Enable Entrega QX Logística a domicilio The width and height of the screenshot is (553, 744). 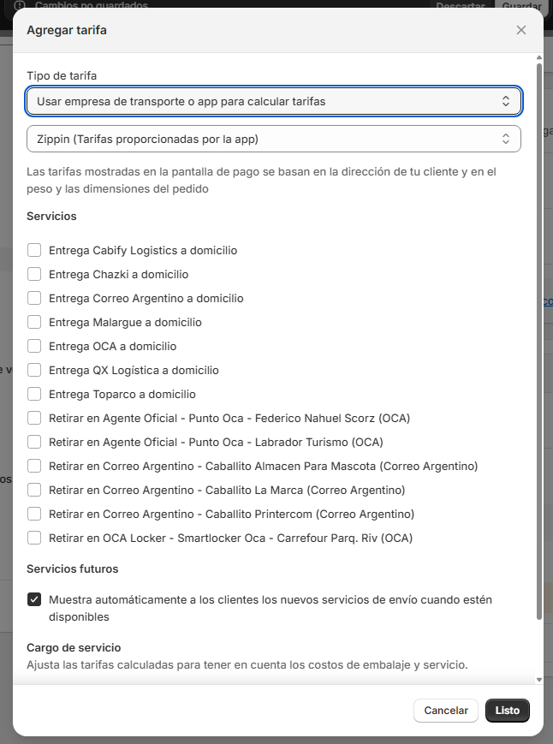pos(34,371)
